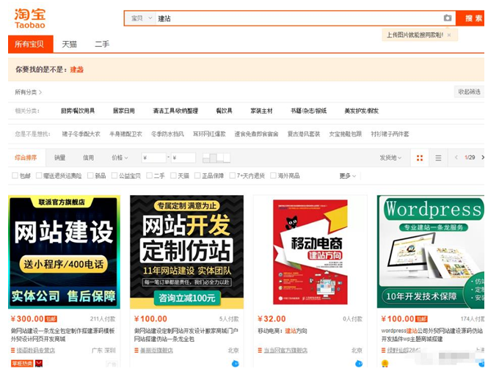Image resolution: width=488 pixels, height=385 pixels.
Task: Click in the search box containing 建站
Action: [299, 18]
